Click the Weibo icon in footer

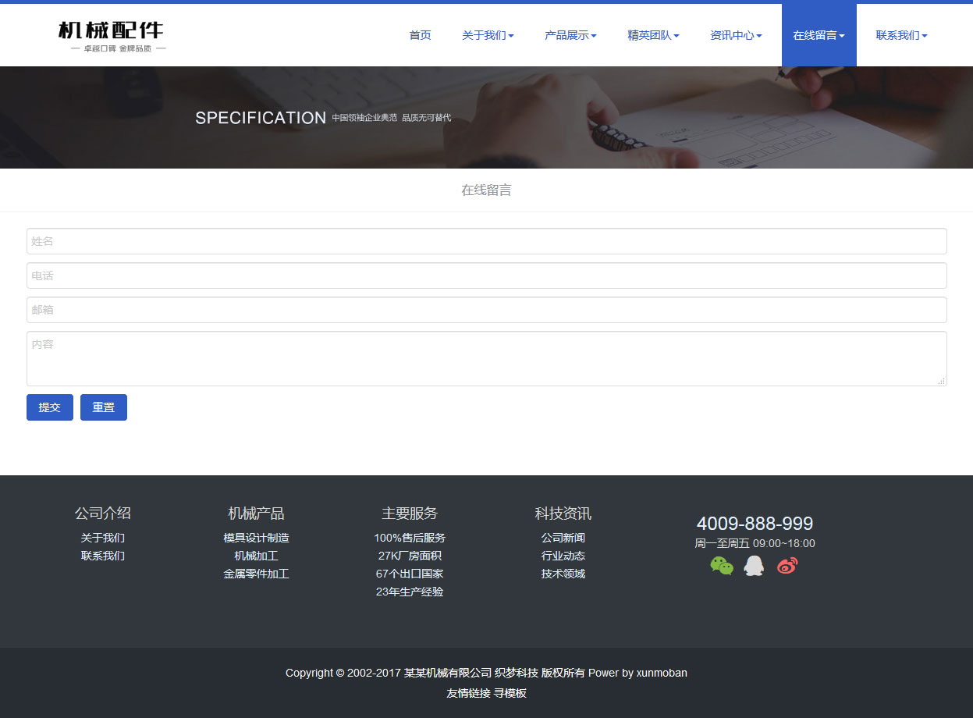click(x=787, y=566)
